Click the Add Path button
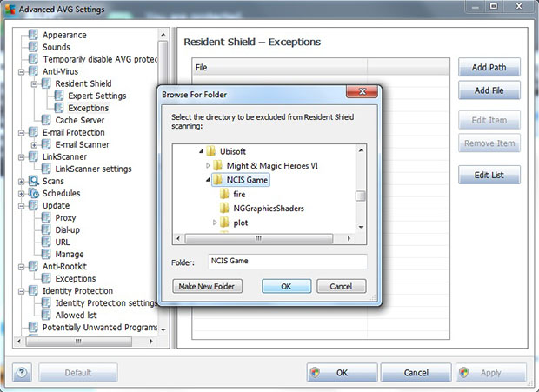This screenshot has width=539, height=392. pos(489,67)
